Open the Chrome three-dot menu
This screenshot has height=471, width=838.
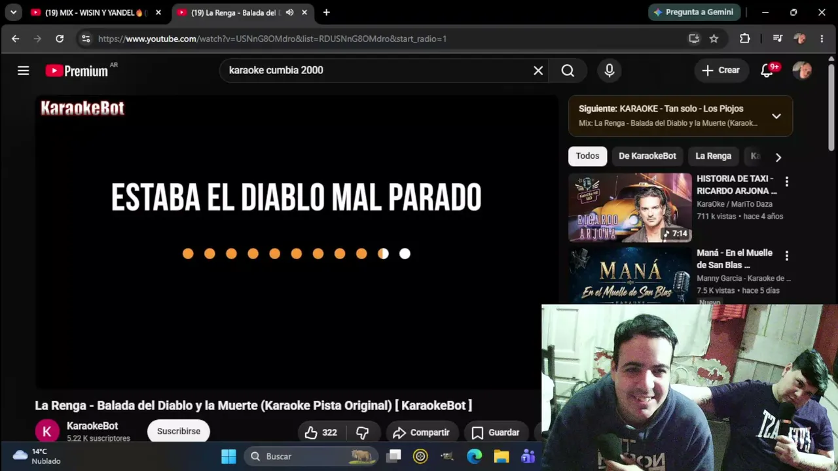(x=822, y=39)
